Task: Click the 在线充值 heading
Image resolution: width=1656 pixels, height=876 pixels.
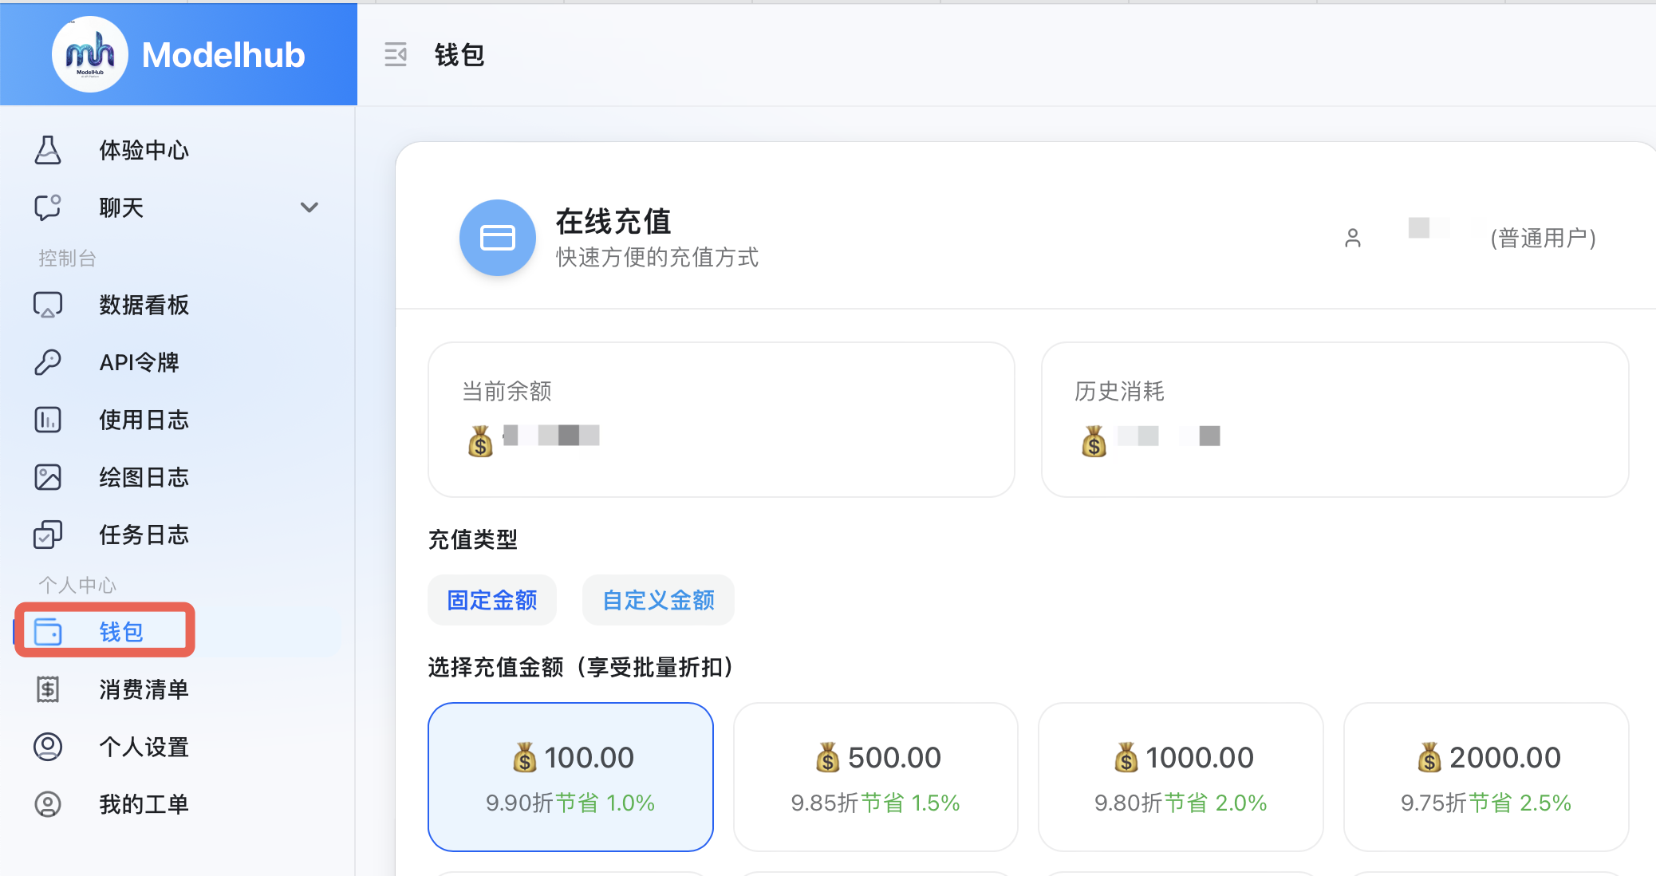Action: click(x=613, y=222)
